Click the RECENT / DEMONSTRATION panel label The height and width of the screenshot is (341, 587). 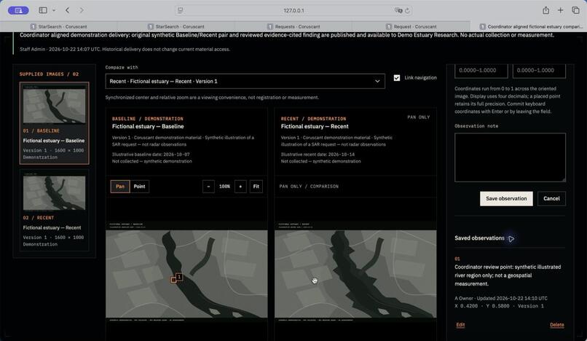[x=314, y=119]
